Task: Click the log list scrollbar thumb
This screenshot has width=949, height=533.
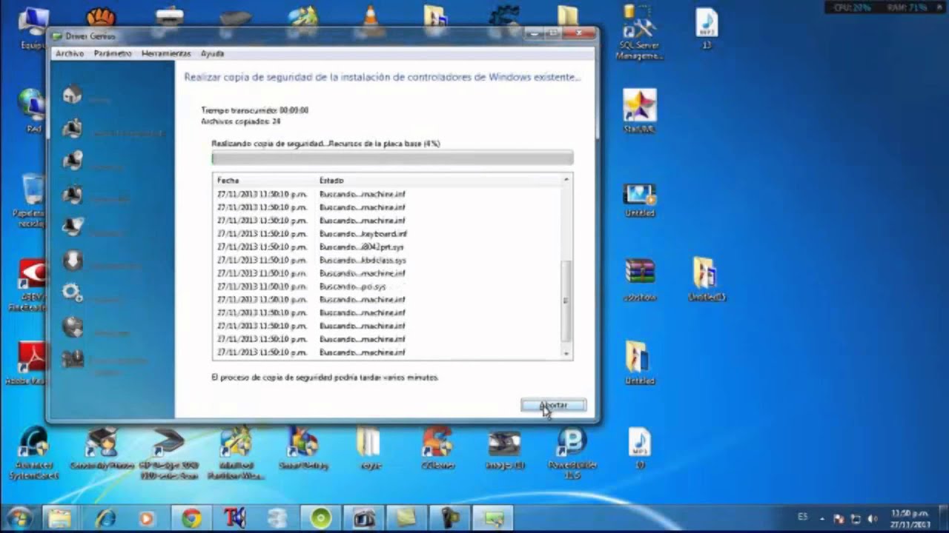Action: (x=566, y=301)
